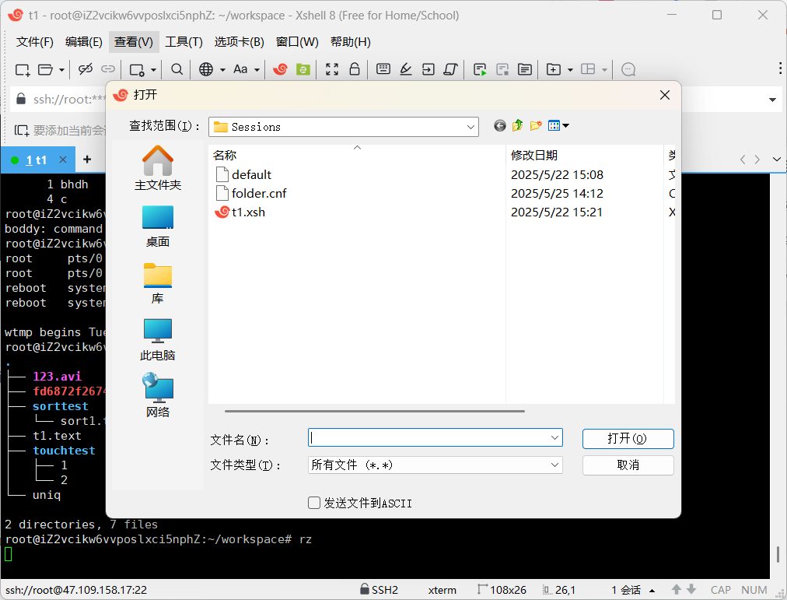Click the stop logging toolbar icon
This screenshot has height=600, width=787.
[502, 69]
